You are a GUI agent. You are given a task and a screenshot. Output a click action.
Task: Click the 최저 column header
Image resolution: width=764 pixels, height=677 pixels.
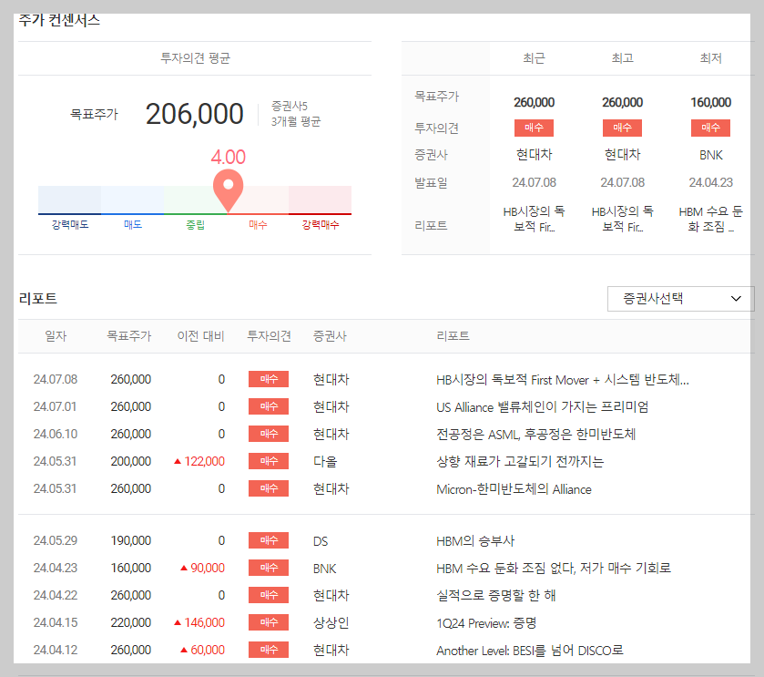pyautogui.click(x=710, y=57)
